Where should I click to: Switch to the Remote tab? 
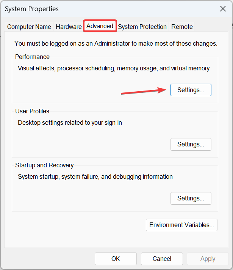pos(182,27)
